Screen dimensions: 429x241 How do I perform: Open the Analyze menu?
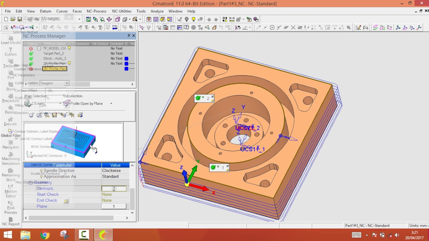pos(157,11)
